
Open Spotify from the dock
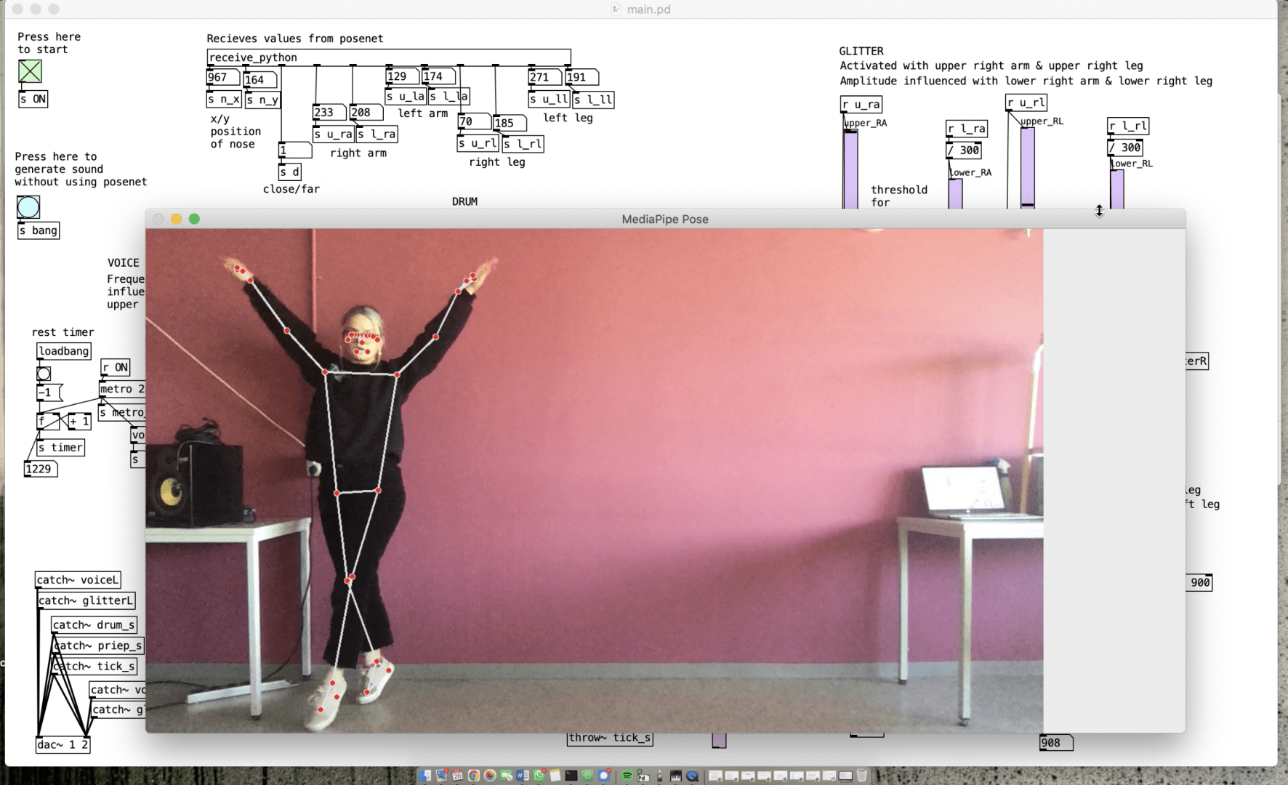627,776
